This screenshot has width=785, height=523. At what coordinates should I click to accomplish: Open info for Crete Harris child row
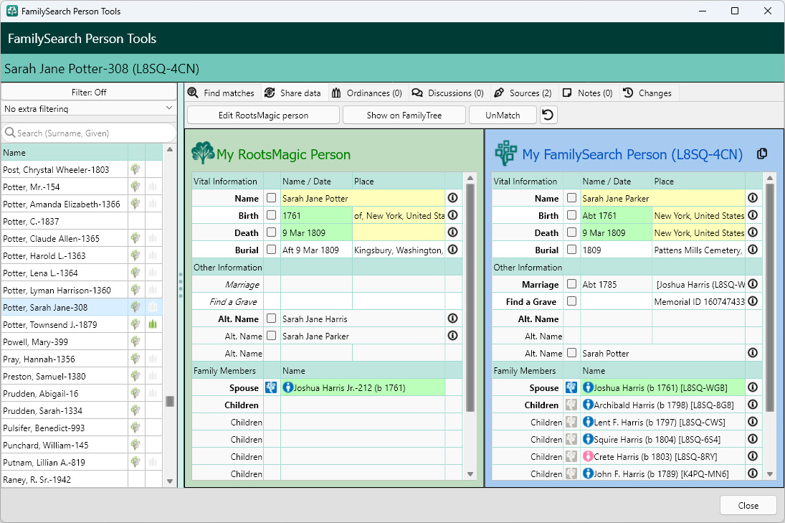point(753,456)
